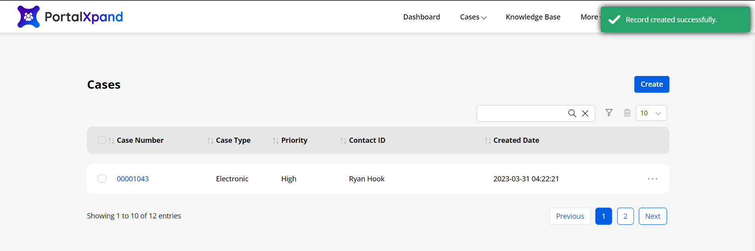Click the search magnifier icon
This screenshot has width=755, height=251.
572,113
